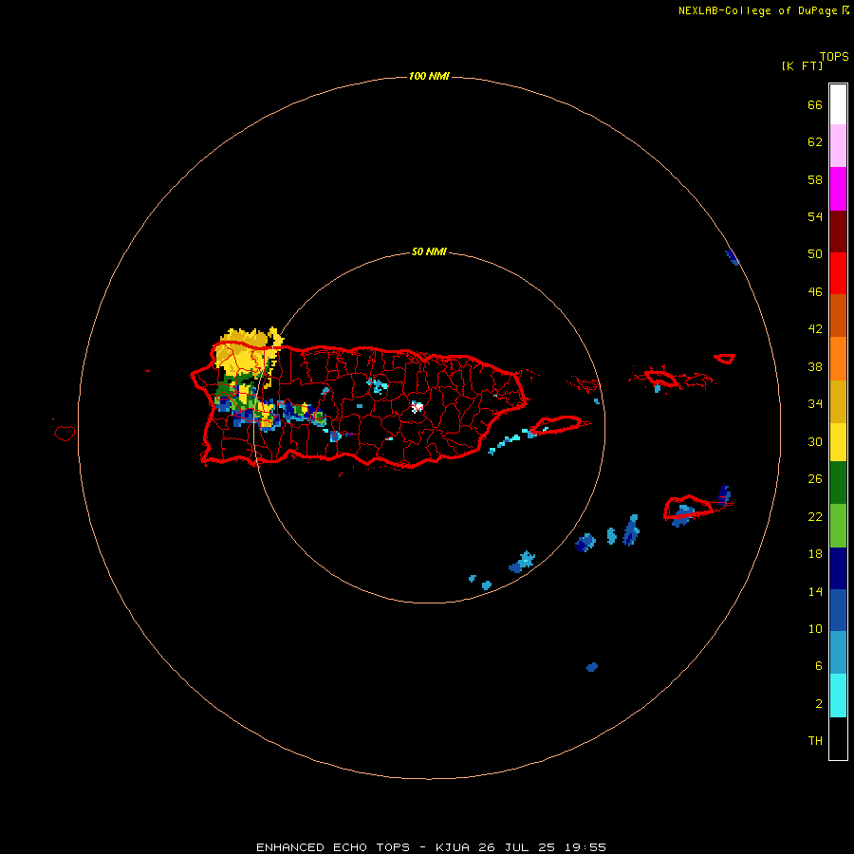The height and width of the screenshot is (854, 854).
Task: Click the "34" legend value
Action: (x=815, y=404)
